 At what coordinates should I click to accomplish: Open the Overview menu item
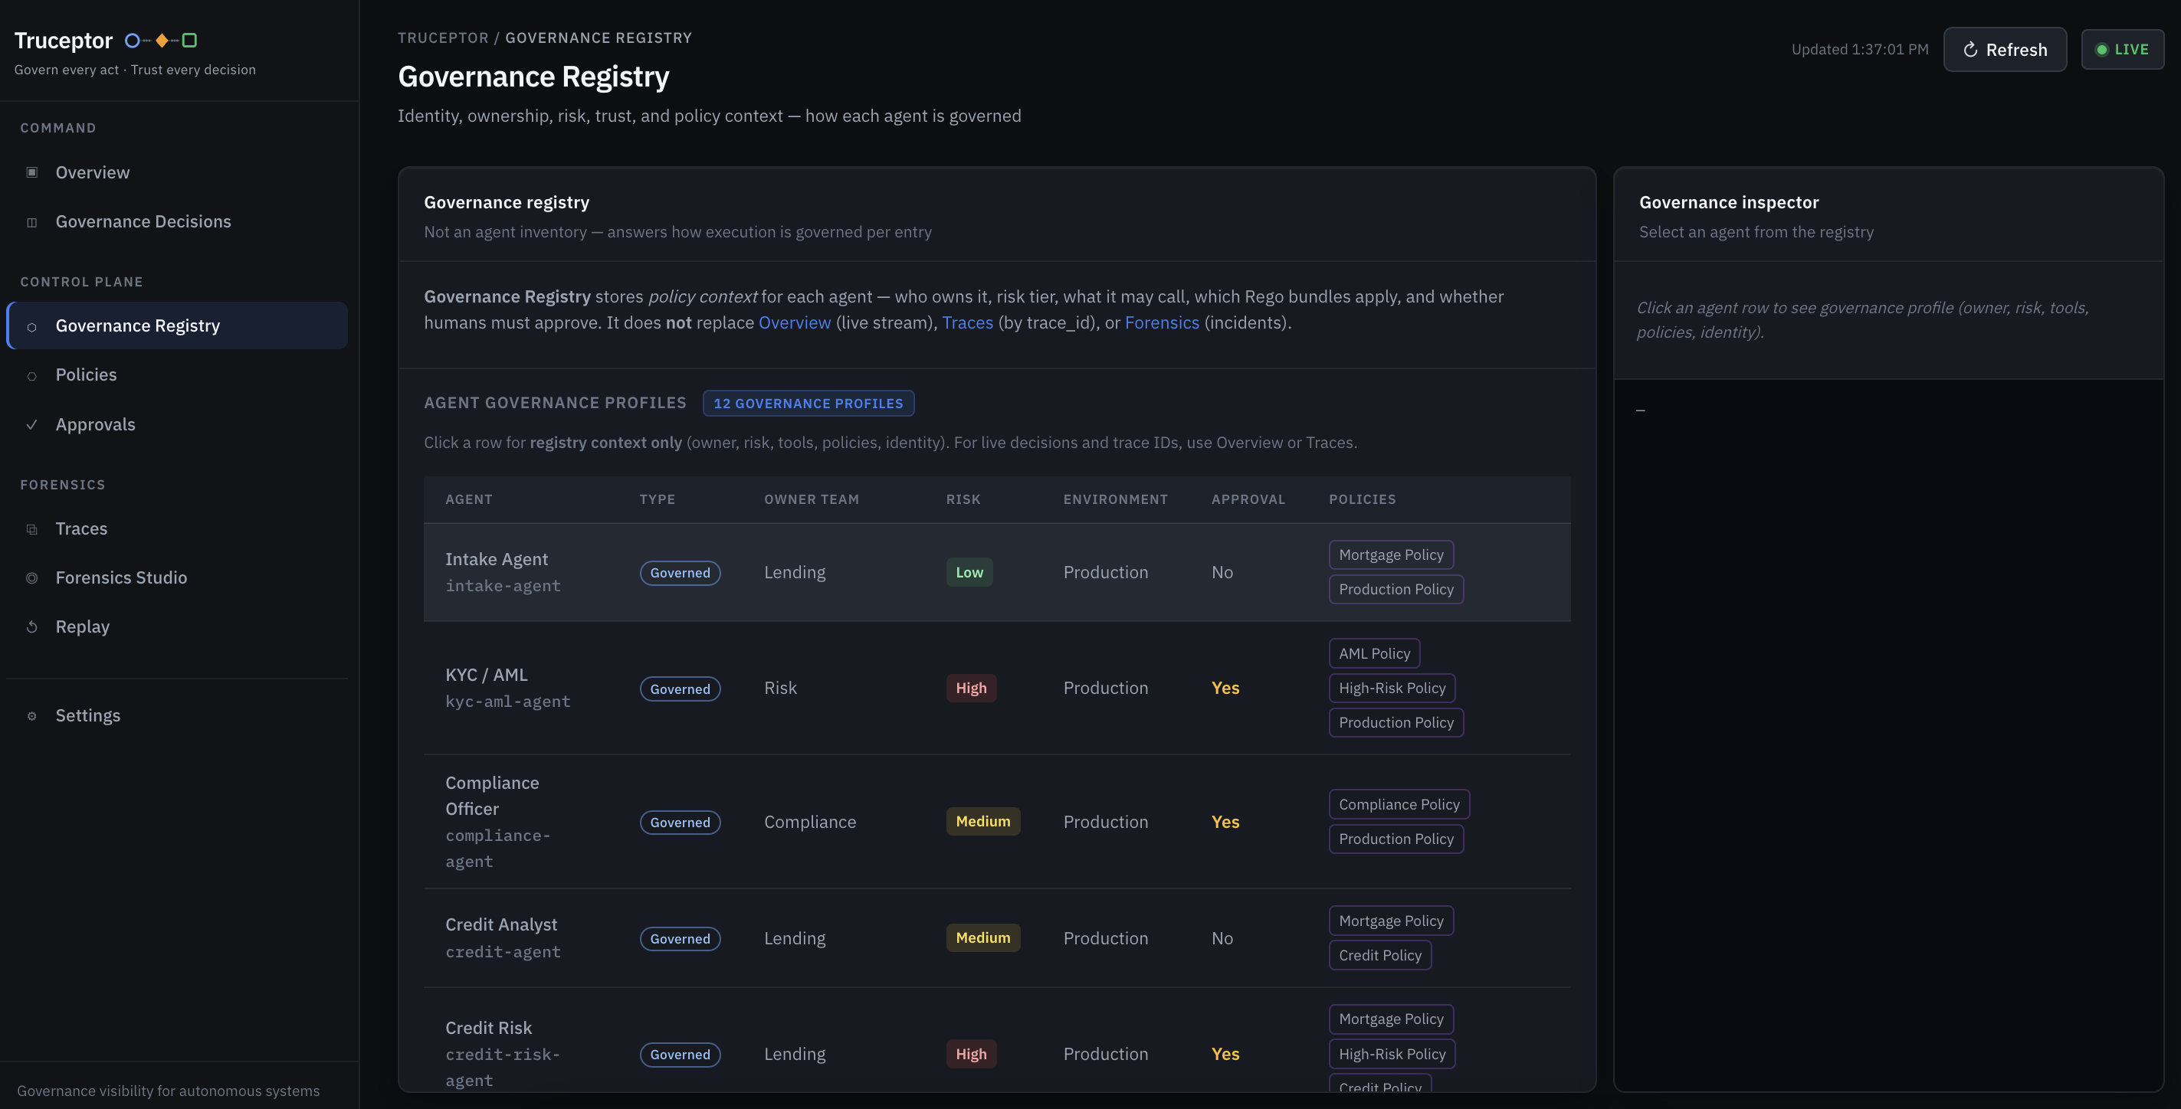click(177, 172)
